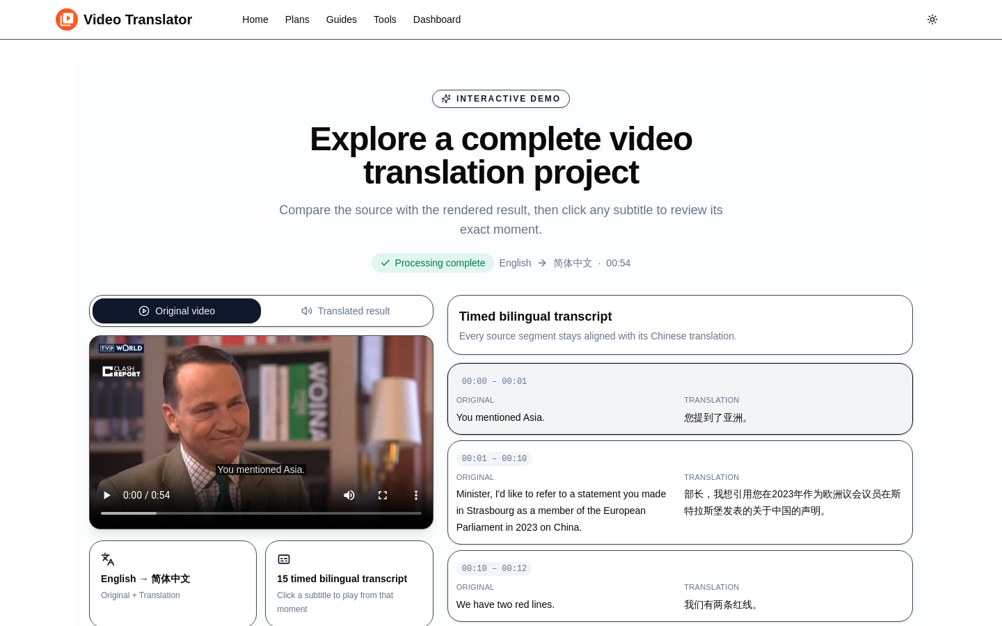Click the speaker icon in Translated result tab
This screenshot has height=626, width=1002.
click(307, 311)
